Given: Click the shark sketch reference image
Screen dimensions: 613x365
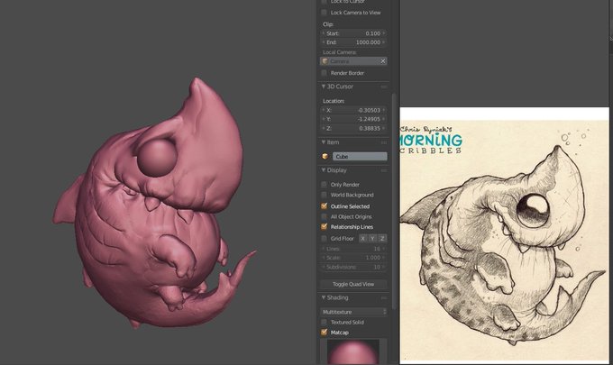Looking at the screenshot, I should (504, 234).
